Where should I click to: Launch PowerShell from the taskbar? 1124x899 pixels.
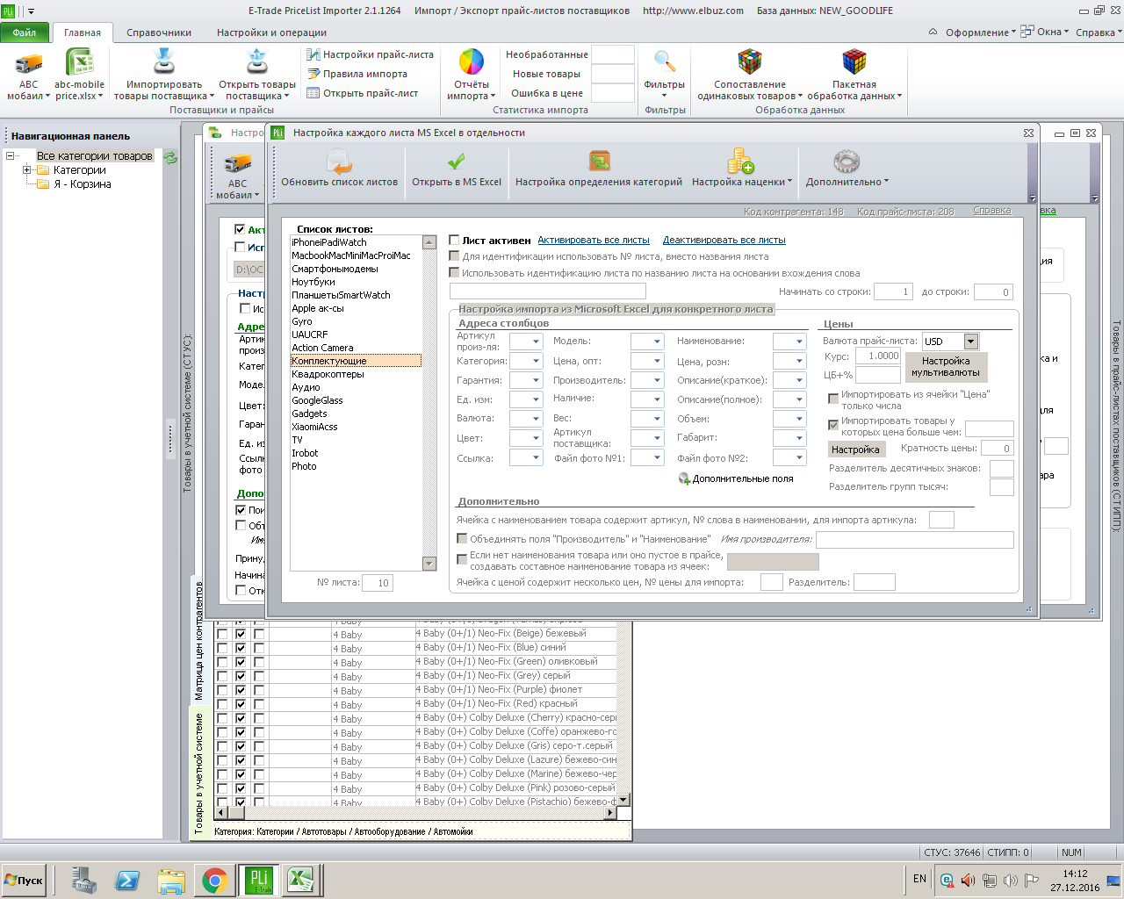[x=127, y=881]
